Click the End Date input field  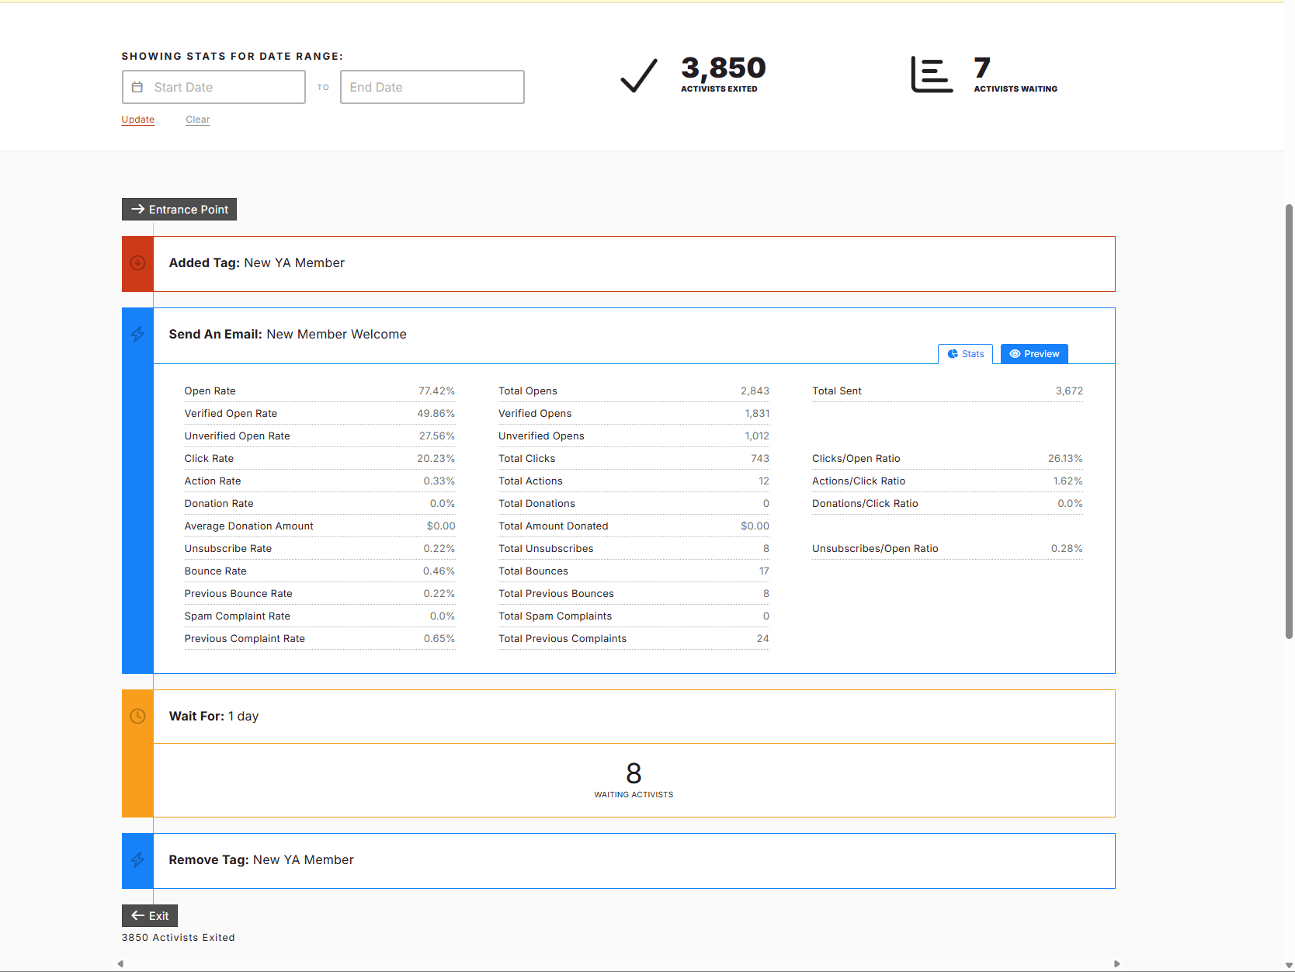point(432,87)
